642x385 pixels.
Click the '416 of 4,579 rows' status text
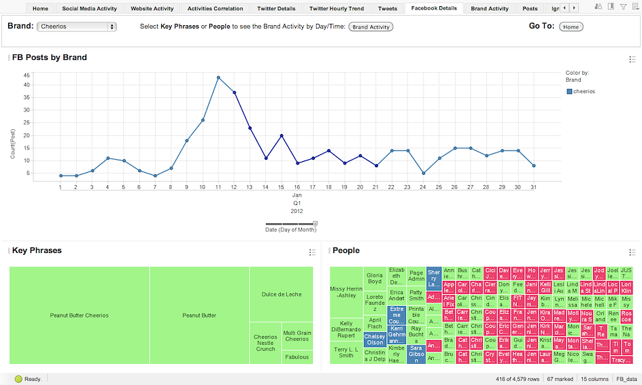517,380
